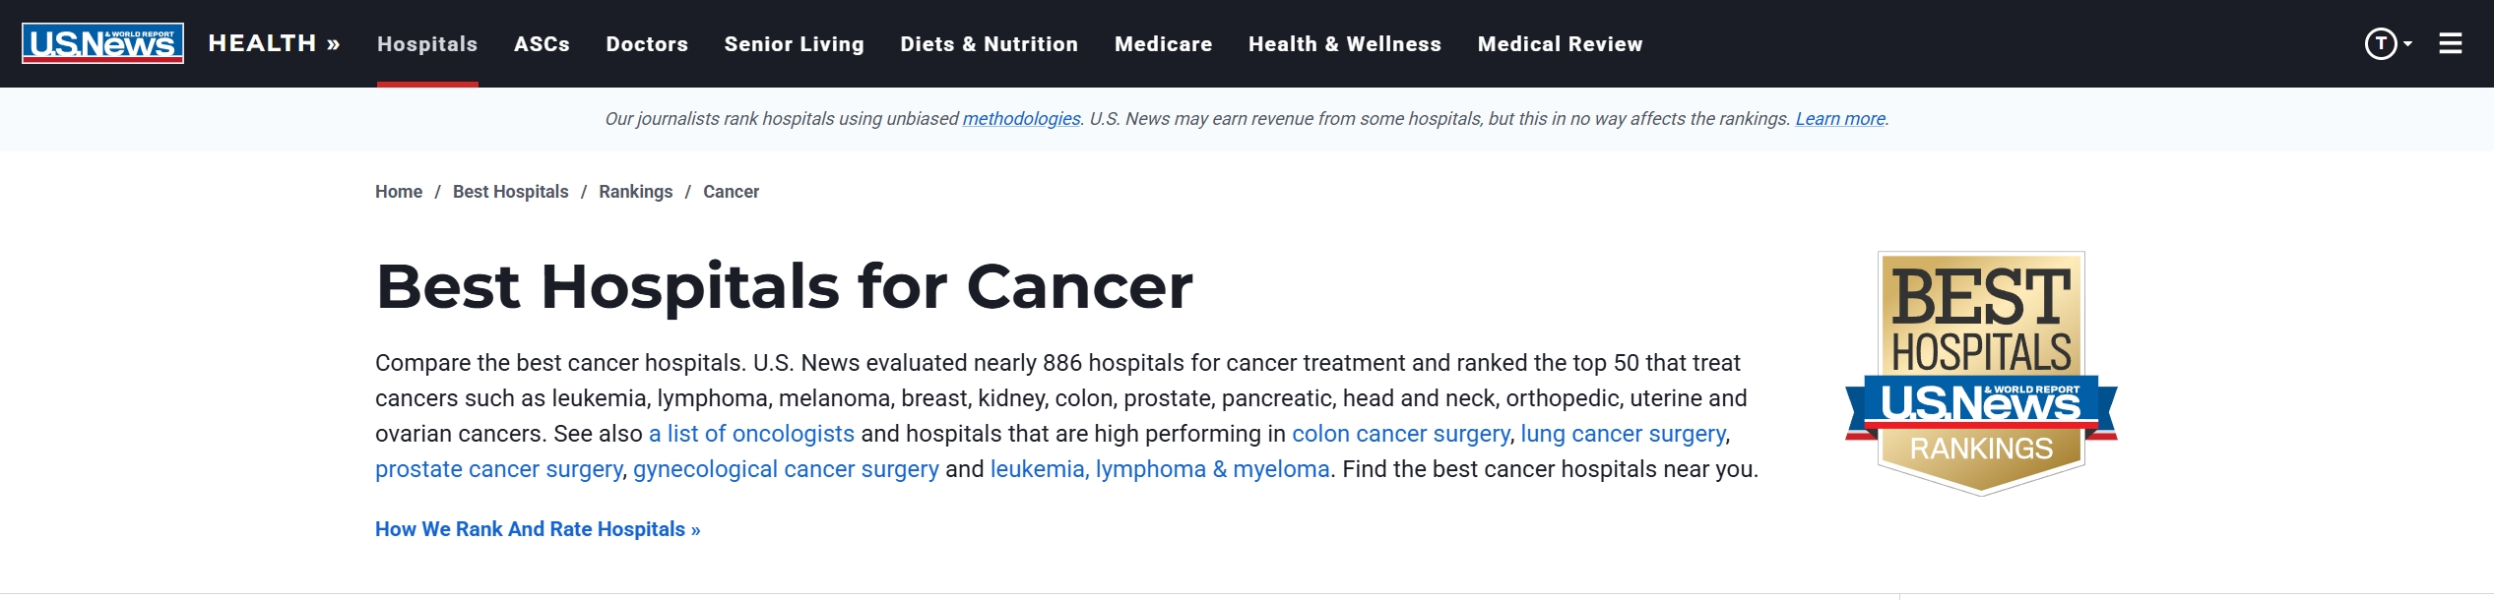Open the user account profile dropdown
The image size is (2494, 600).
coord(2387,43)
